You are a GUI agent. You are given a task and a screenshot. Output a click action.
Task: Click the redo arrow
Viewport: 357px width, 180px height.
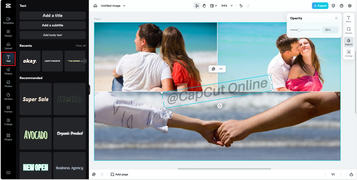249,6
